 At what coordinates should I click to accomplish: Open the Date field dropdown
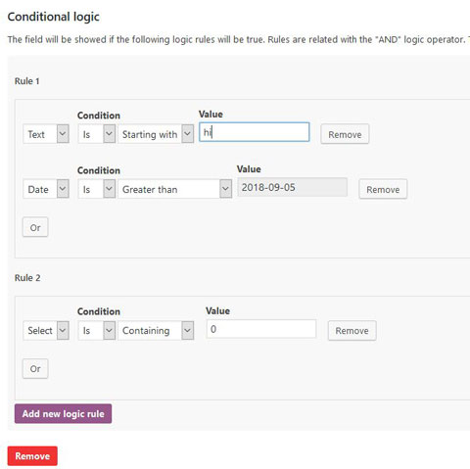point(46,189)
